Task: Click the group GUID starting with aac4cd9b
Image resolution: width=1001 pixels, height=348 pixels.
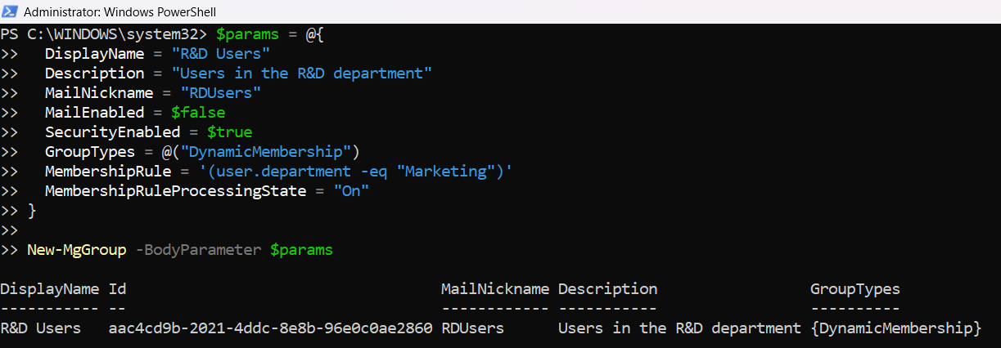Action: [x=270, y=328]
